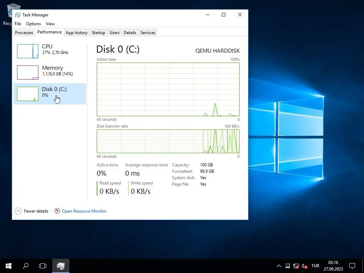Click the Fewer details button text

click(x=36, y=211)
